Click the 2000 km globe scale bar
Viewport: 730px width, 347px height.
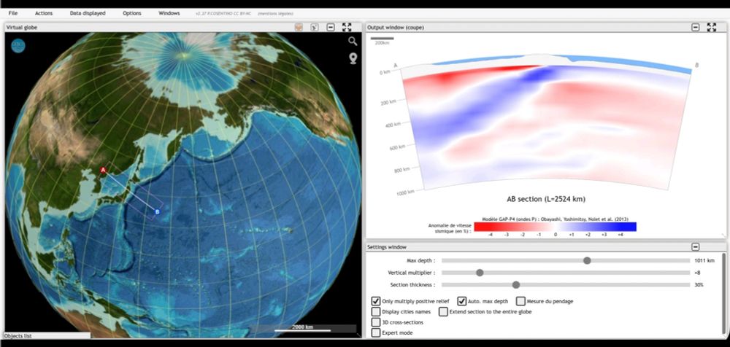[303, 328]
